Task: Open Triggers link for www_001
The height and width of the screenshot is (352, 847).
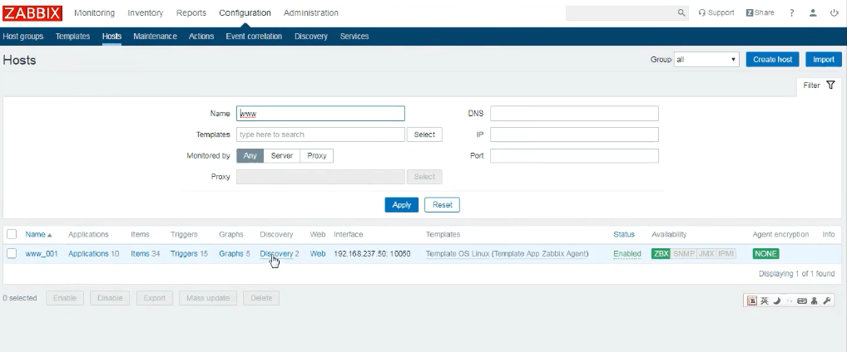Action: coord(182,254)
